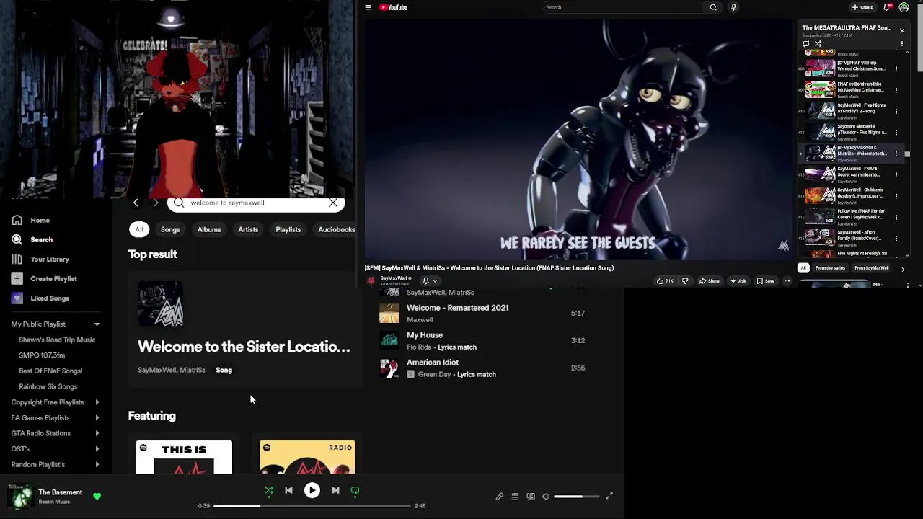Image resolution: width=923 pixels, height=519 pixels.
Task: Play the current Spotify track
Action: (x=312, y=490)
